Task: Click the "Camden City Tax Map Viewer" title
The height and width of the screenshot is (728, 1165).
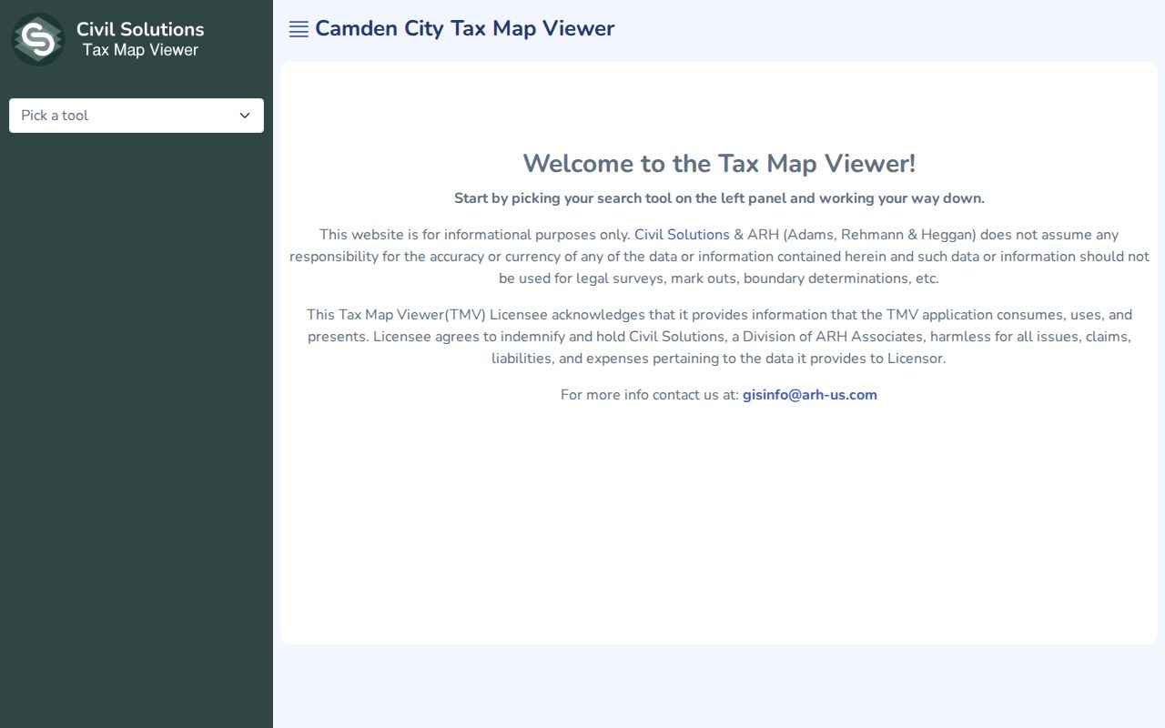Action: (465, 28)
